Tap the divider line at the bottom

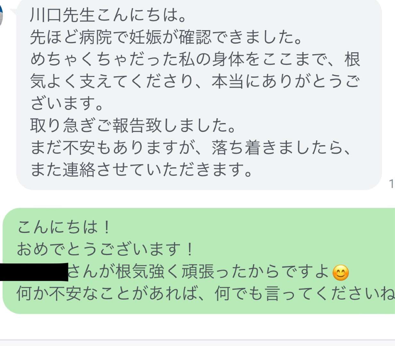[x=197, y=340]
